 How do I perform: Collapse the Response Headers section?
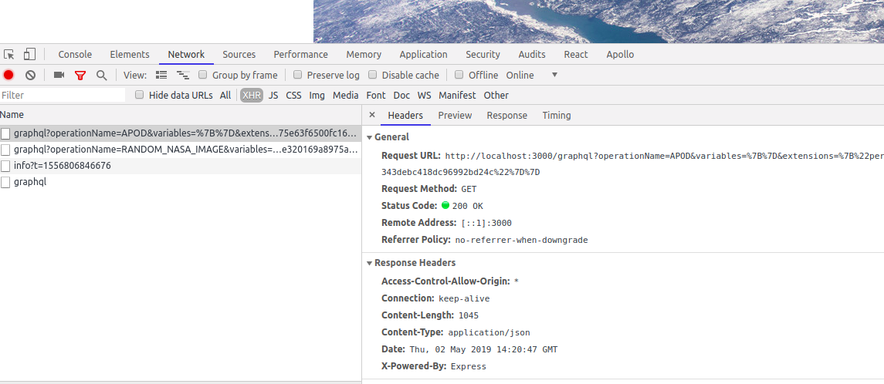click(x=370, y=263)
